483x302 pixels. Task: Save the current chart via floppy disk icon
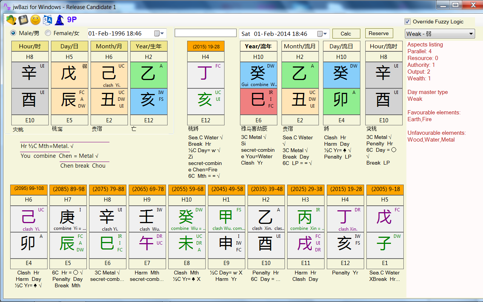tap(23, 20)
